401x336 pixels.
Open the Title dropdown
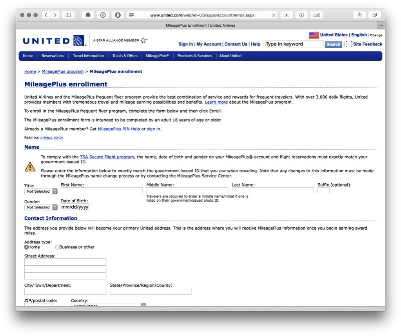(x=41, y=191)
